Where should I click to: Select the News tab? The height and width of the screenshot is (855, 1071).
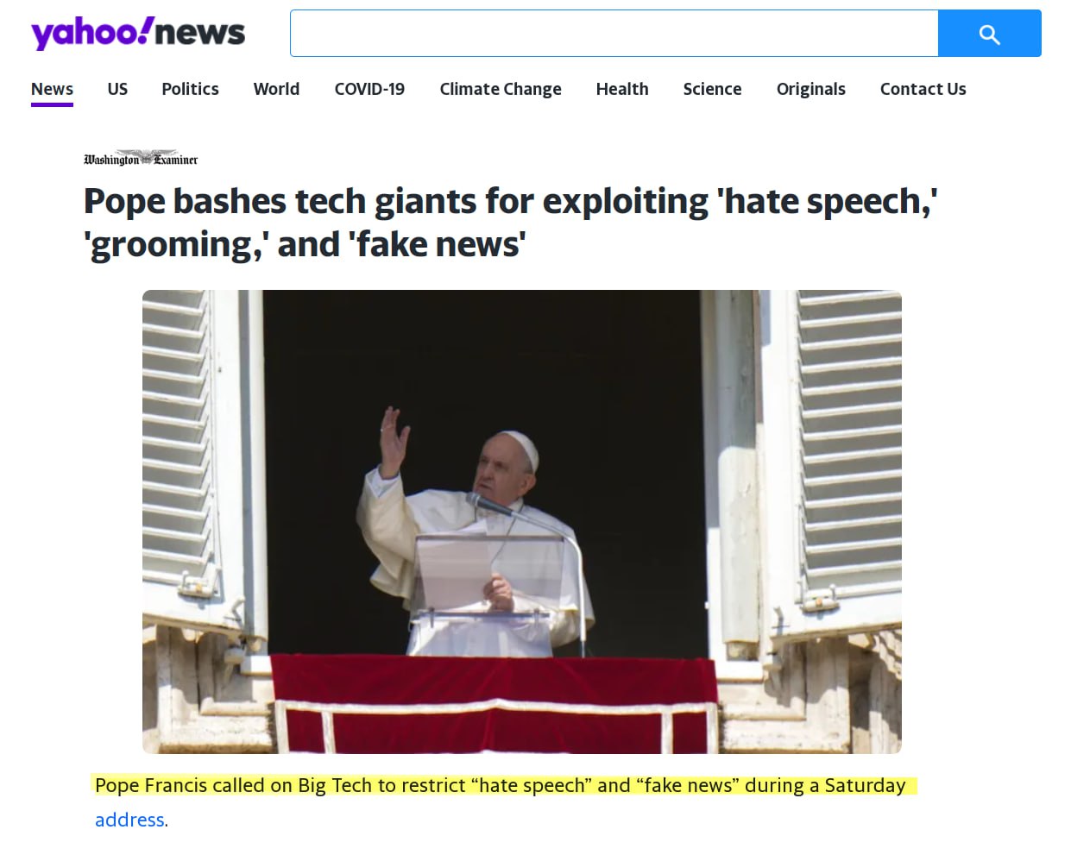(x=52, y=89)
